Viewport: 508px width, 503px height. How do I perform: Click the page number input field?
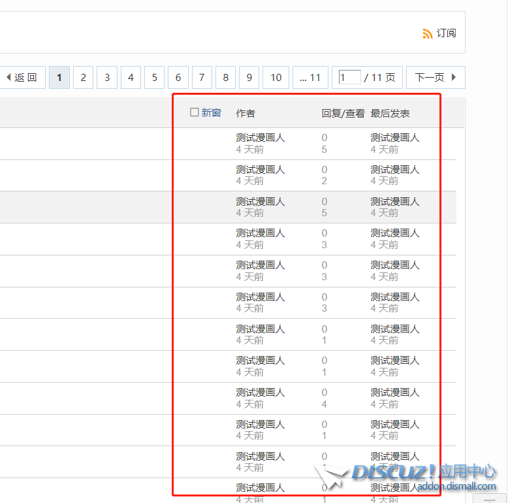tap(349, 78)
